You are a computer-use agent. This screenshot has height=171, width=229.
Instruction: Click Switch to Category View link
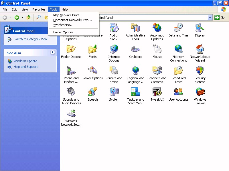31,39
